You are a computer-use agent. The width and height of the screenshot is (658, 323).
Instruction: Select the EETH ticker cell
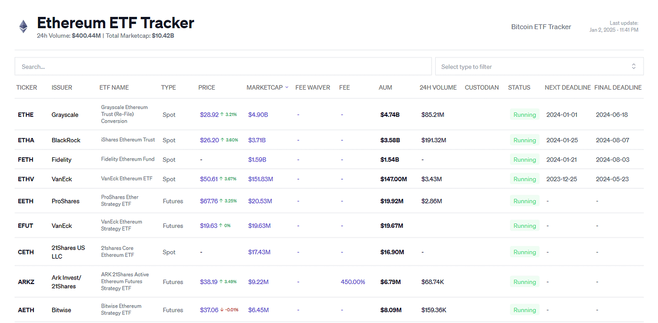(26, 201)
